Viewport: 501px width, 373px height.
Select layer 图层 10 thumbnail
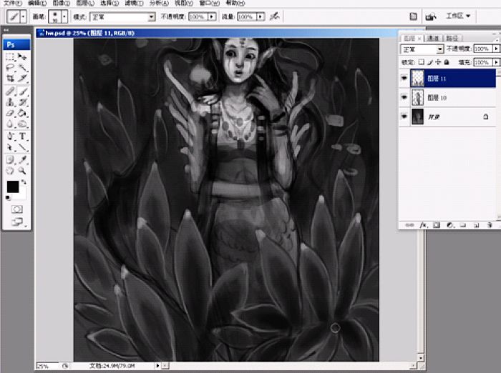[417, 98]
